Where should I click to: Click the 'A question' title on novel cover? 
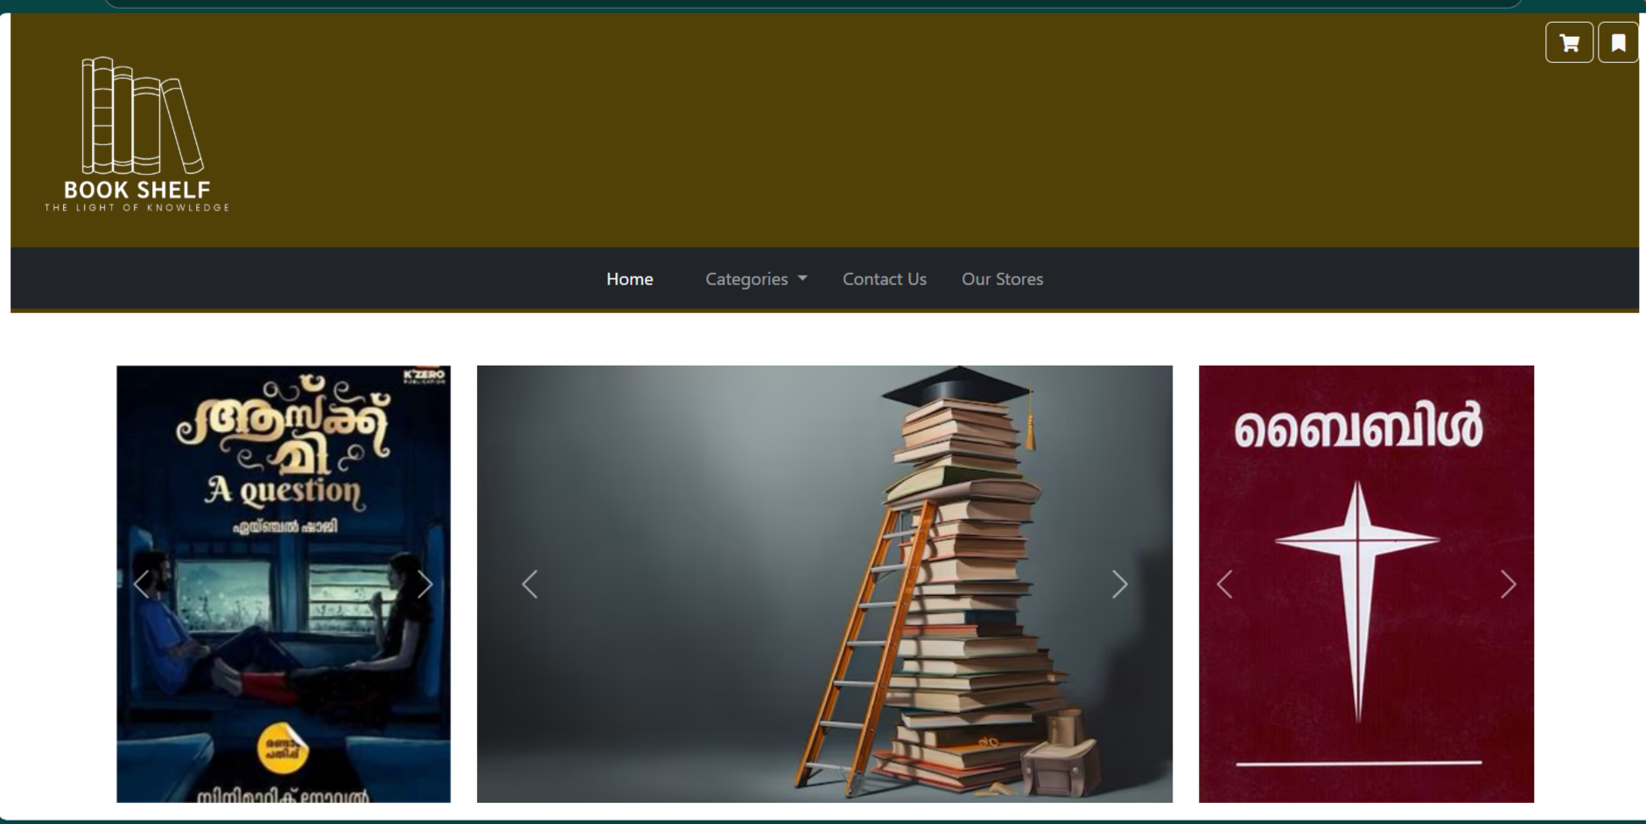point(283,492)
